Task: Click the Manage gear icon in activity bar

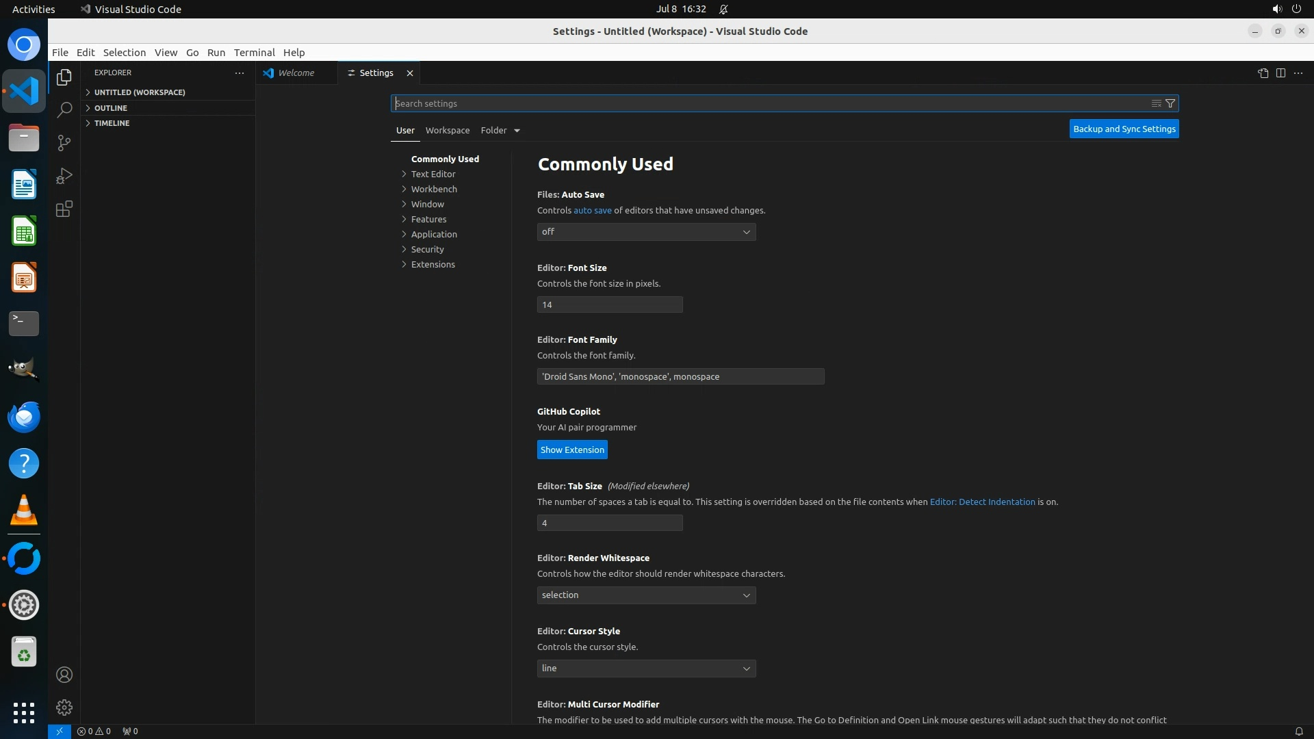Action: 64,707
